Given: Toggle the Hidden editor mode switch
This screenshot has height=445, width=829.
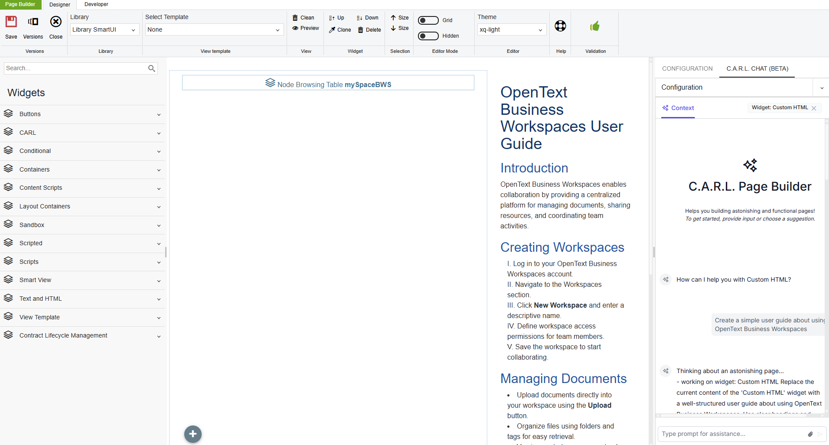Looking at the screenshot, I should tap(428, 36).
